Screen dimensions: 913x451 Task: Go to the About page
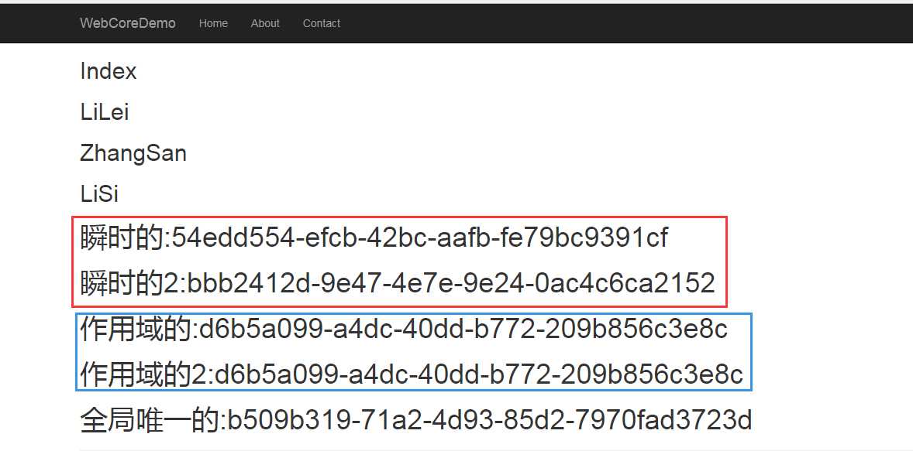265,23
